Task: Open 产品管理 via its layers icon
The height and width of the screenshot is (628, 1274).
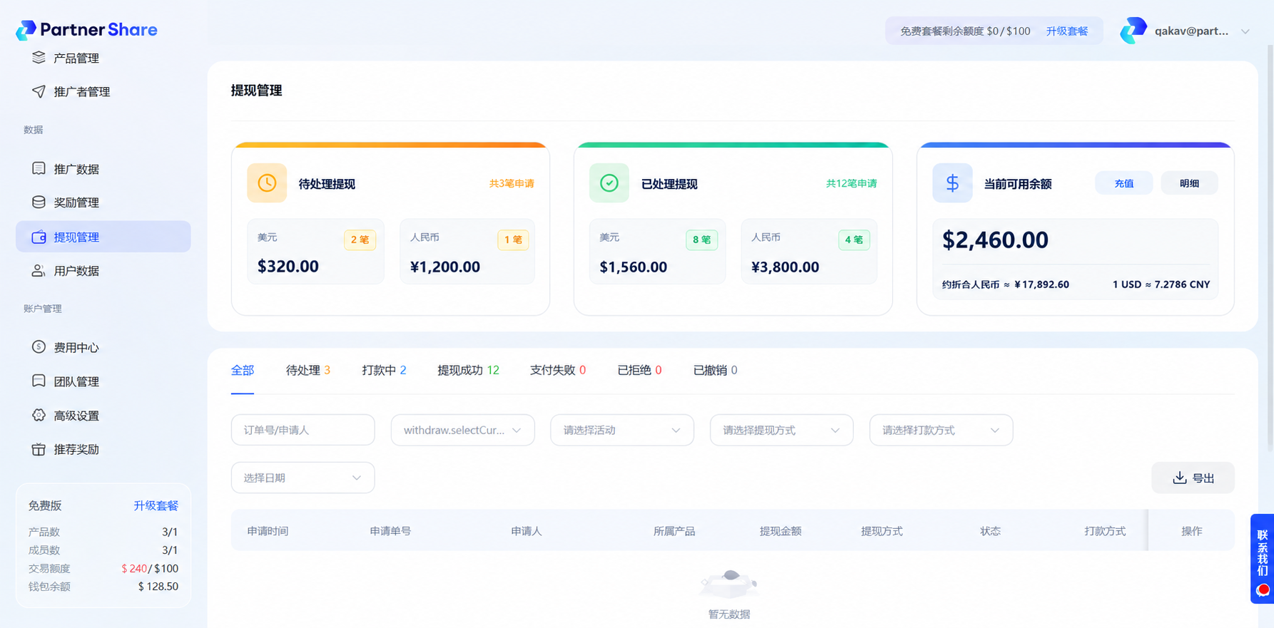Action: pyautogui.click(x=39, y=58)
